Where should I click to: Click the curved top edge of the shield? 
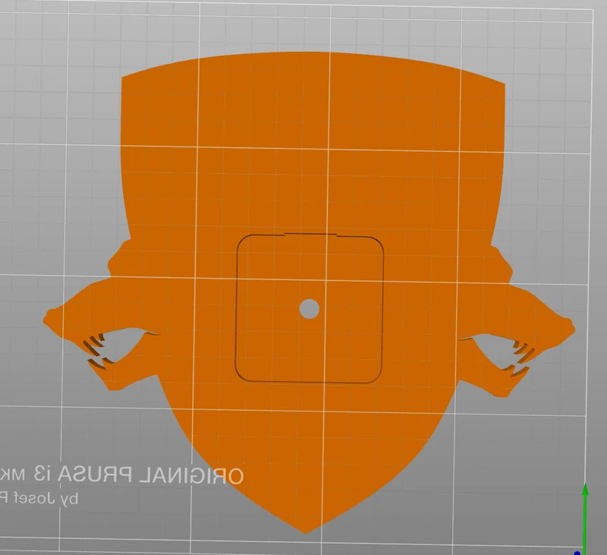tap(313, 54)
